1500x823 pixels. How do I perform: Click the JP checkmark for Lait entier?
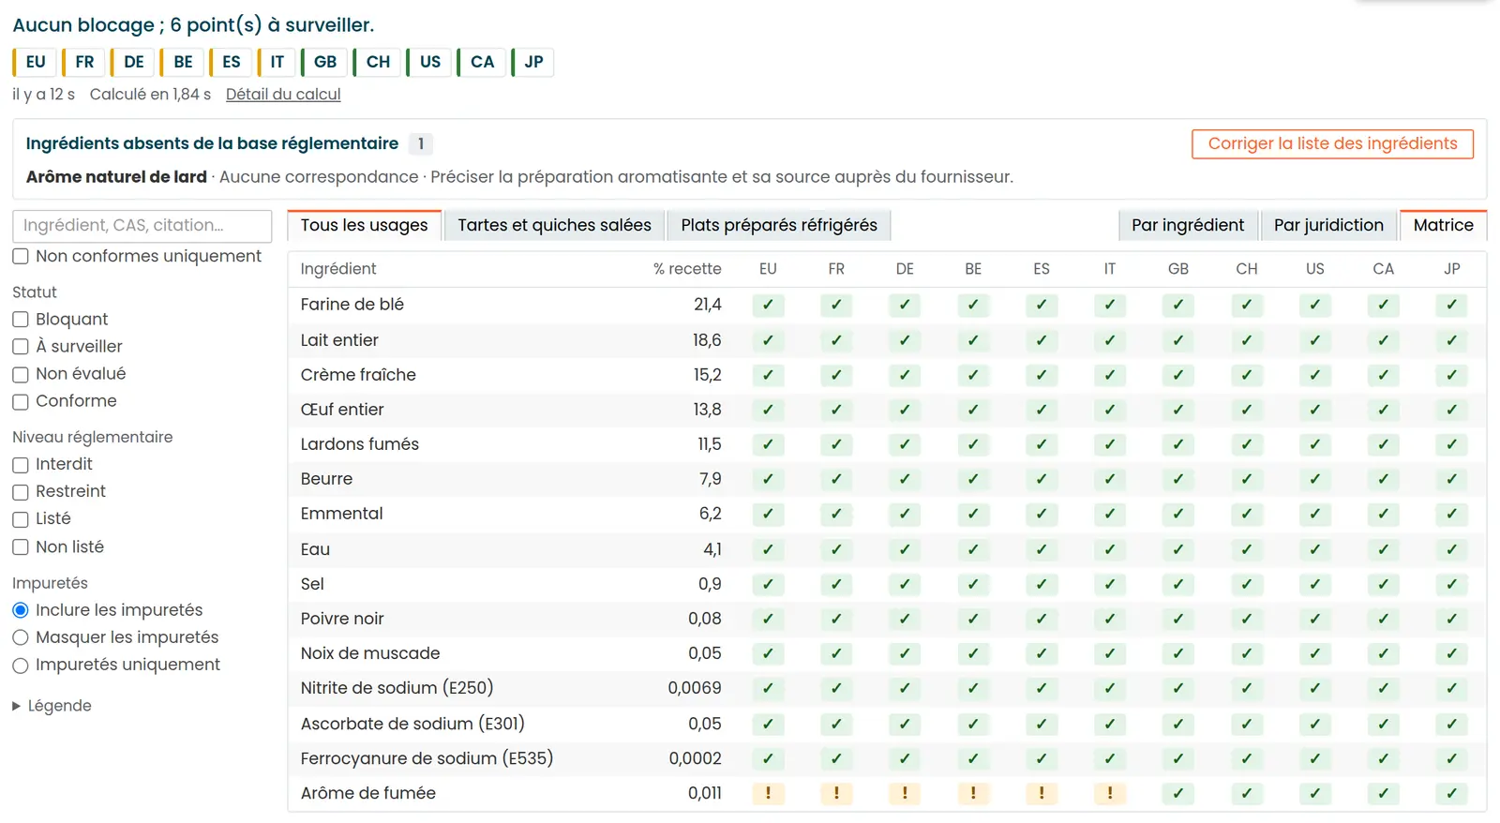(x=1452, y=340)
